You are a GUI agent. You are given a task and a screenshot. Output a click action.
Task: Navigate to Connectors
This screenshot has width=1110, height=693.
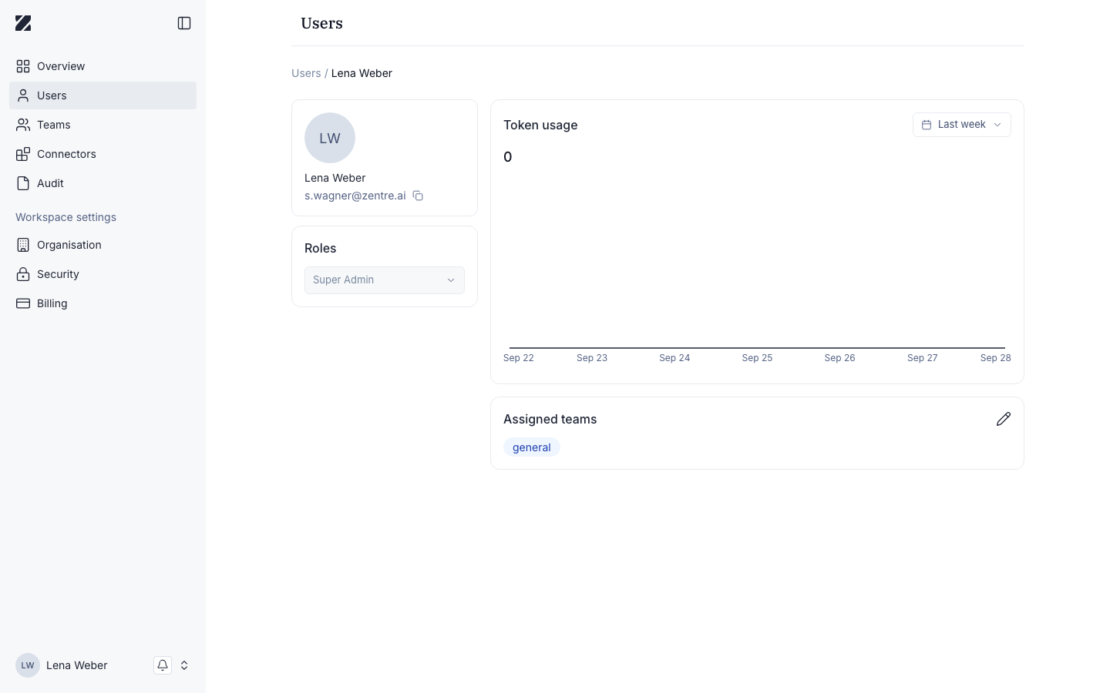[x=103, y=154]
